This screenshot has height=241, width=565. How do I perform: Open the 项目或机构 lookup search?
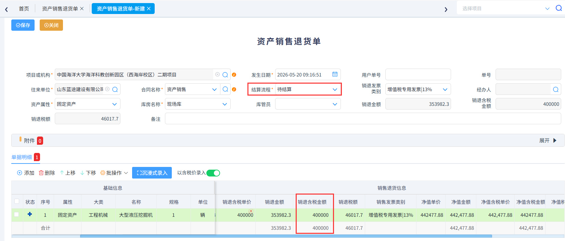(x=225, y=74)
